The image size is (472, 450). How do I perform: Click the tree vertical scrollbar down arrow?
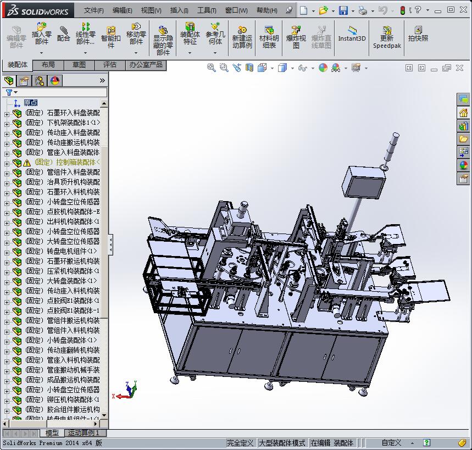click(x=104, y=415)
